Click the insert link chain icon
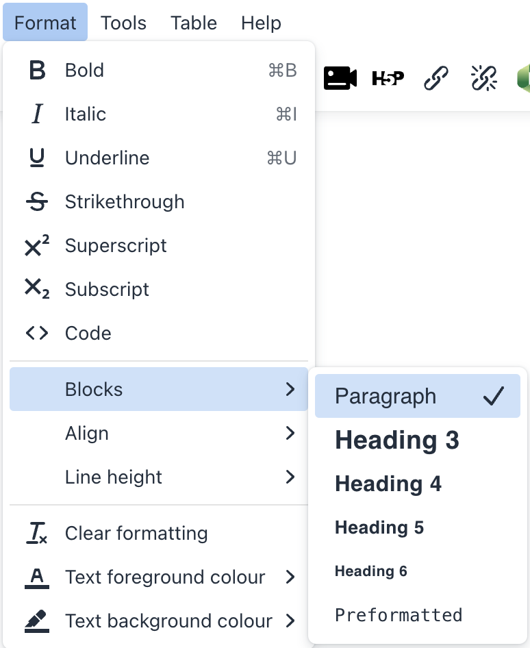 pos(436,79)
